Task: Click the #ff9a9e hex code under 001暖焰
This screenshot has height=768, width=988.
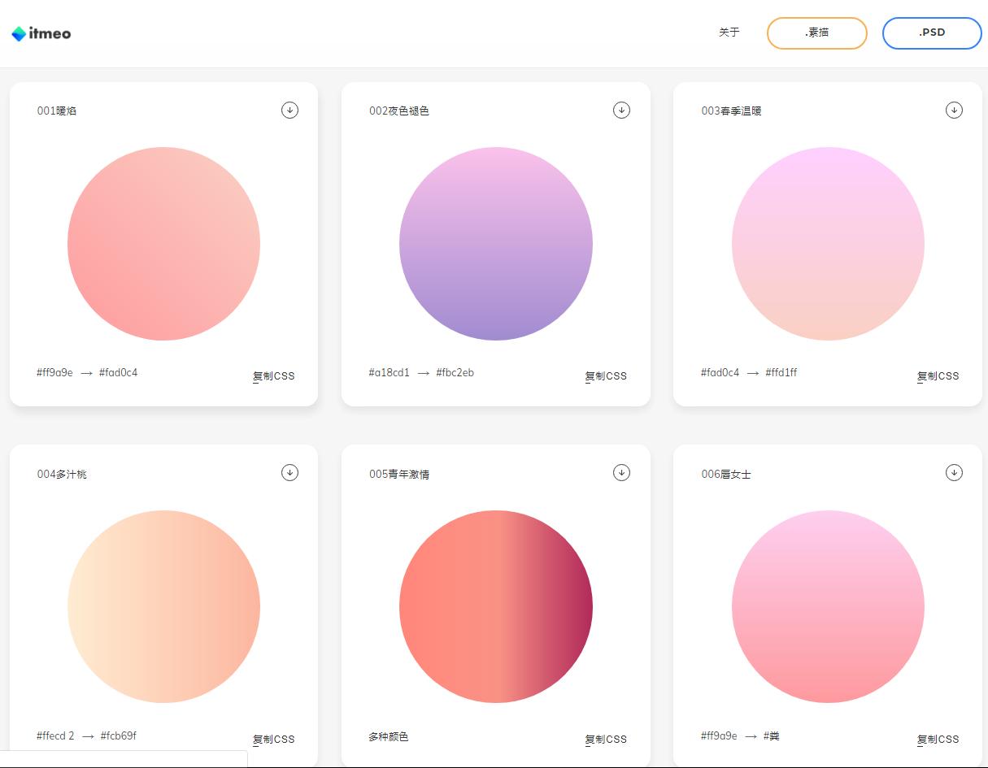Action: coord(54,373)
